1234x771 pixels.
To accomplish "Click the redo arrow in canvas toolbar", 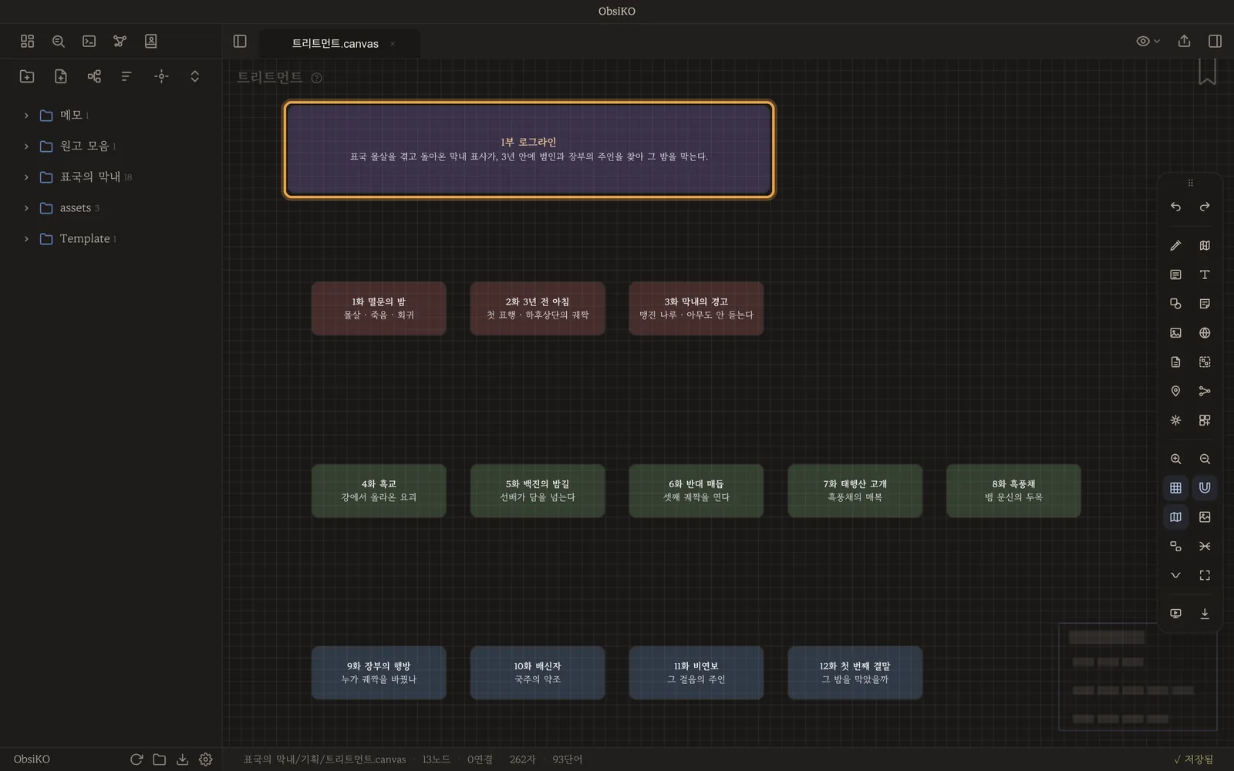I will (x=1205, y=207).
